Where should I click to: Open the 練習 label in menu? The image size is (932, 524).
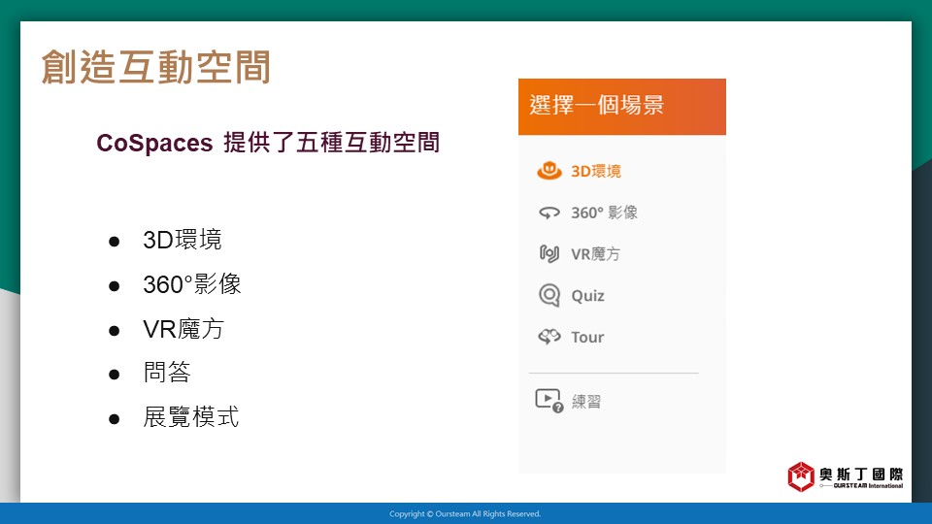pyautogui.click(x=586, y=402)
